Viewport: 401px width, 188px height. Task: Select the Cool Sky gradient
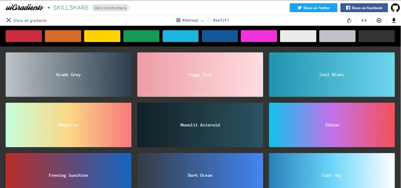[332, 171]
